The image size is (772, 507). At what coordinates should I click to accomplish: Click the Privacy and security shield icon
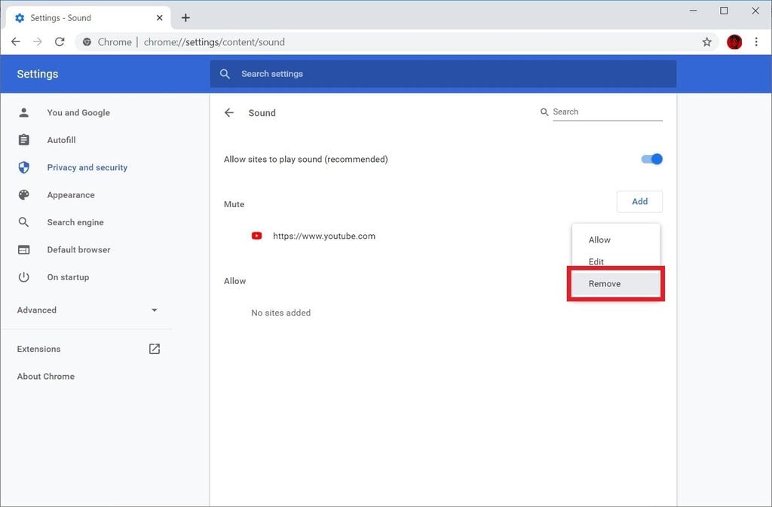coord(23,168)
